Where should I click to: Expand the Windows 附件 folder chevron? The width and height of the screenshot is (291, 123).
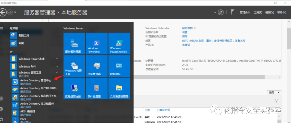(x=57, y=66)
